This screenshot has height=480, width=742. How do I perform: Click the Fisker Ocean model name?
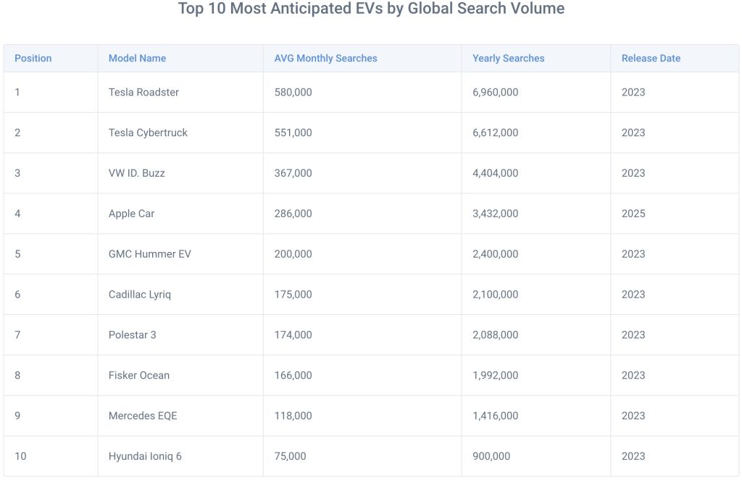tap(139, 375)
